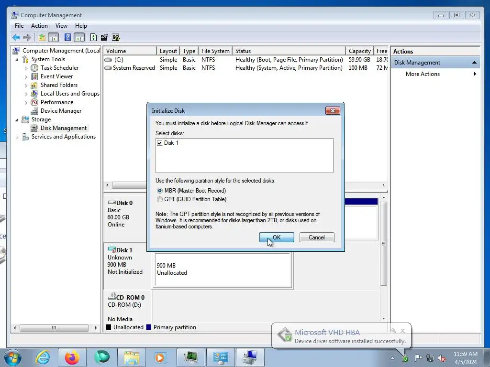Open the Action menu

pyautogui.click(x=39, y=26)
